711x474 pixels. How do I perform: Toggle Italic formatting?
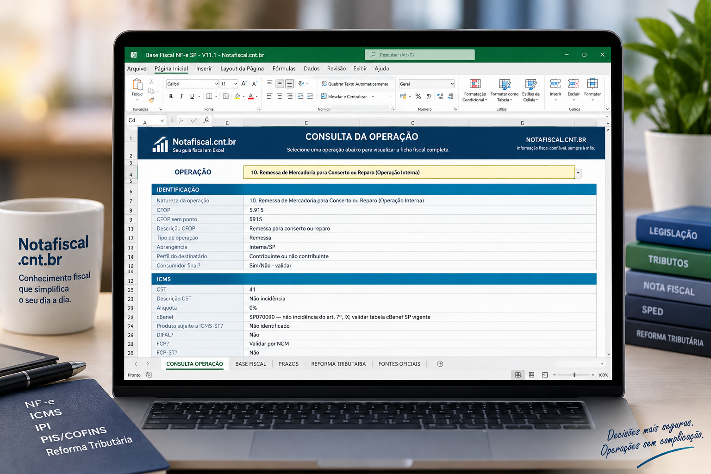click(x=181, y=96)
